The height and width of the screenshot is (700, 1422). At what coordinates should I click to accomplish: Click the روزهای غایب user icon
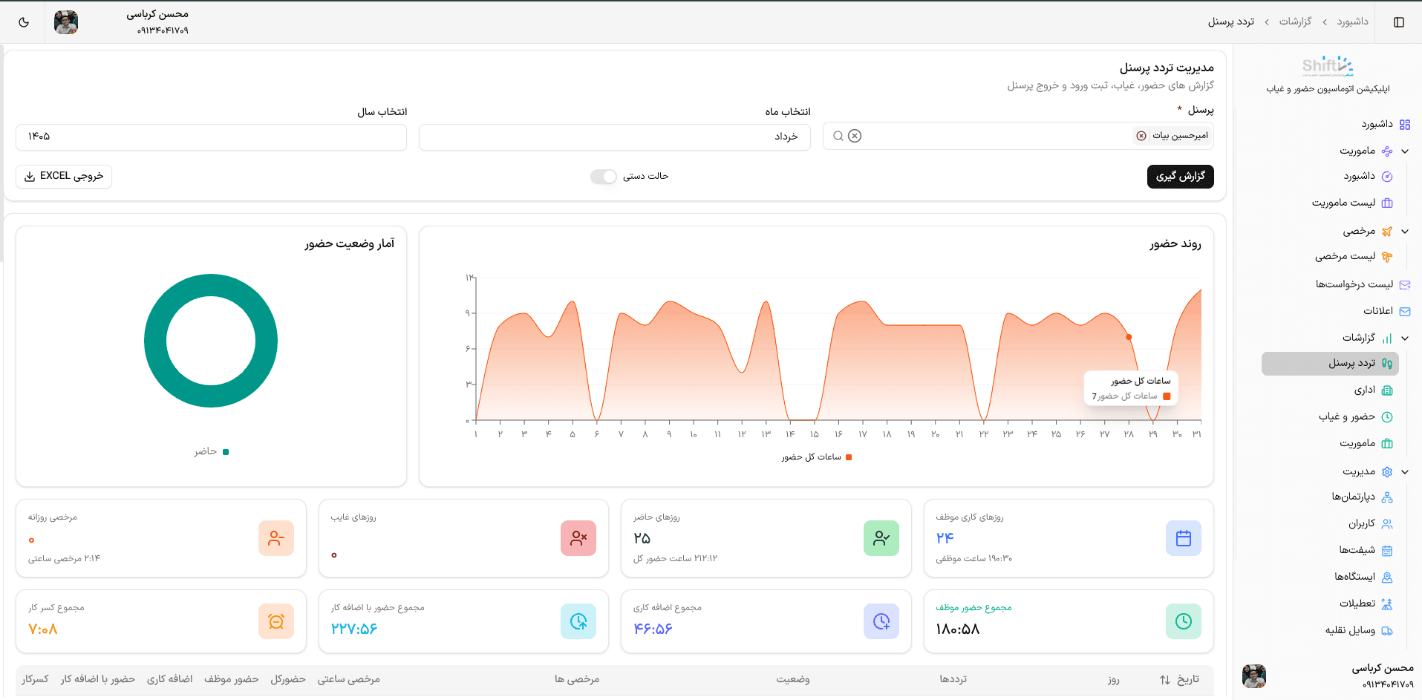[x=578, y=538]
